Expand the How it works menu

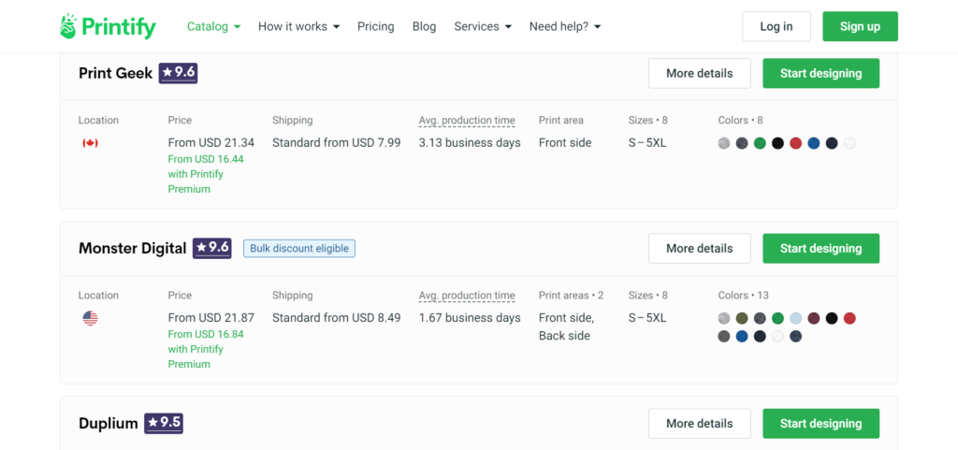[x=298, y=26]
